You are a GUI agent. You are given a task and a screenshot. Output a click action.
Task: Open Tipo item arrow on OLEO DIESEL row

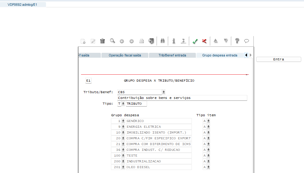208,167
